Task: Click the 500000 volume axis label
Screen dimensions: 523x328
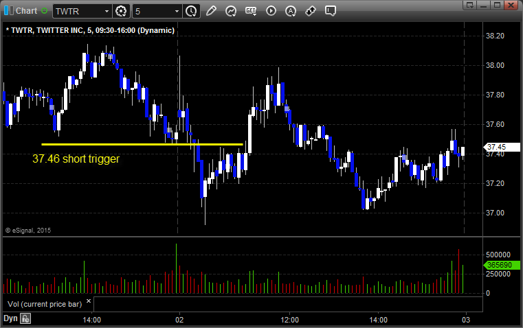Action: (498, 255)
